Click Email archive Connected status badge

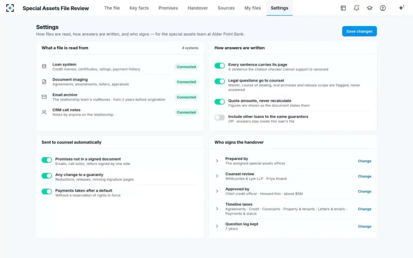(186, 97)
